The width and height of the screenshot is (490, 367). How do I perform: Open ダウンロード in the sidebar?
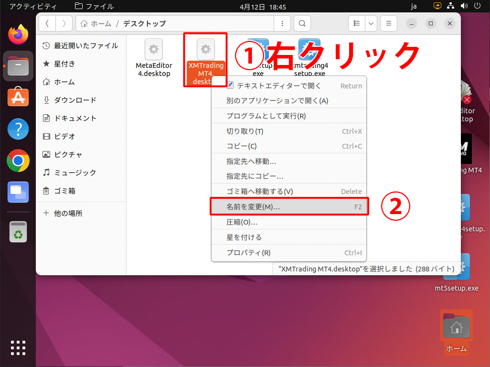(75, 100)
